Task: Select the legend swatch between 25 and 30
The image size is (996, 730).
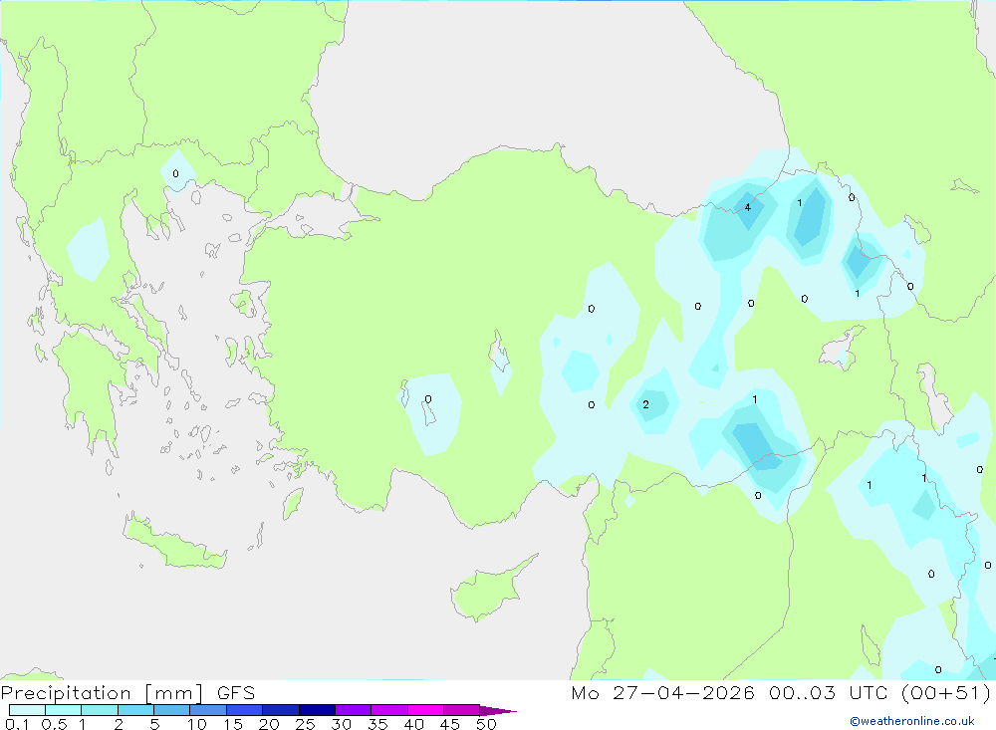Action: coord(317,710)
